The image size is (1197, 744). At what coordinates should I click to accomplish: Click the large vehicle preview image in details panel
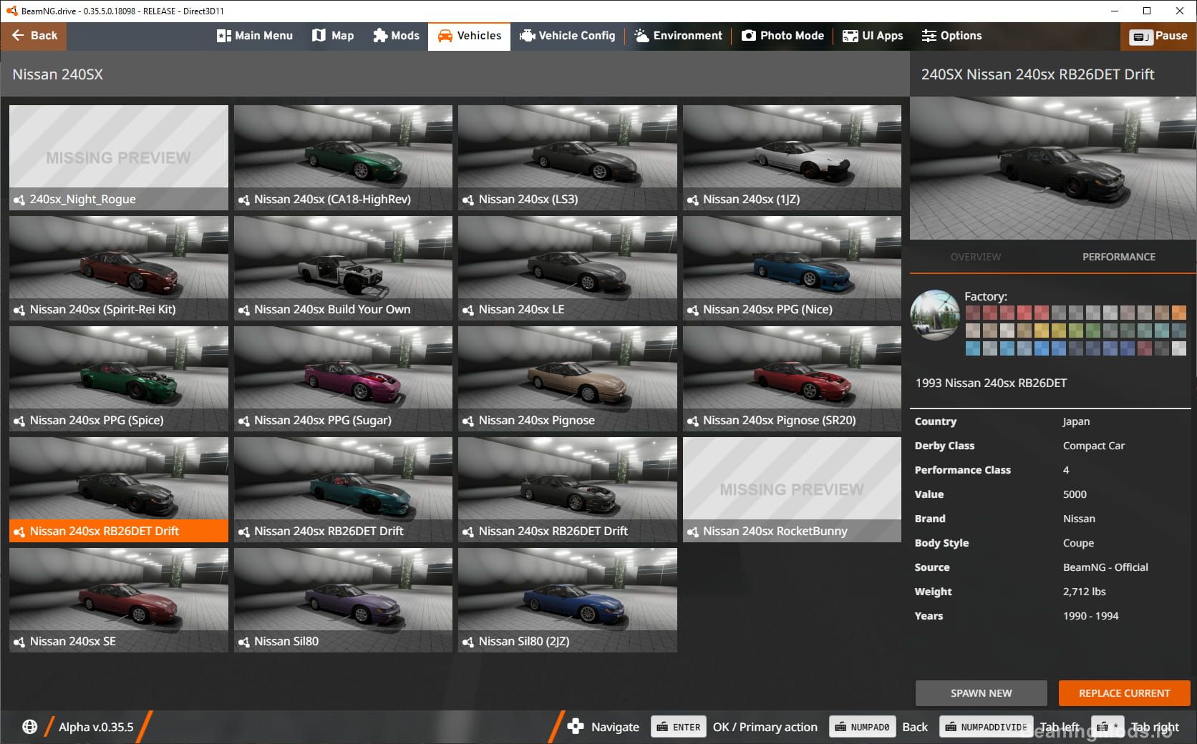pos(1052,168)
